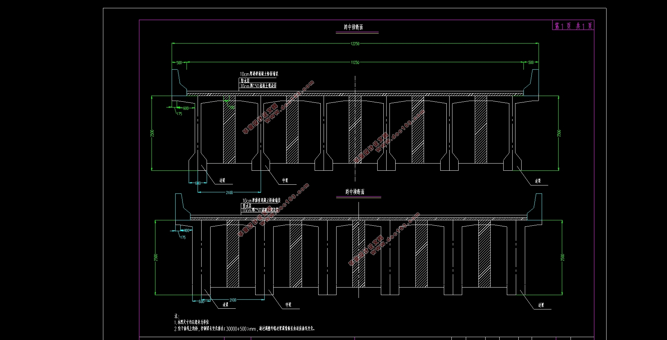Click the upper drawing title '跨中横断面'
Viewport: 667px width, 340px height.
353,27
